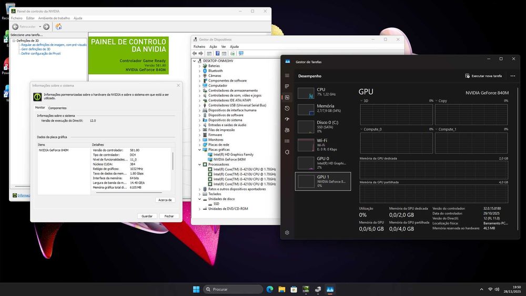Open Startup apps icon in Task Manager sidebar
Viewport: 526px width, 296px height.
tap(287, 119)
